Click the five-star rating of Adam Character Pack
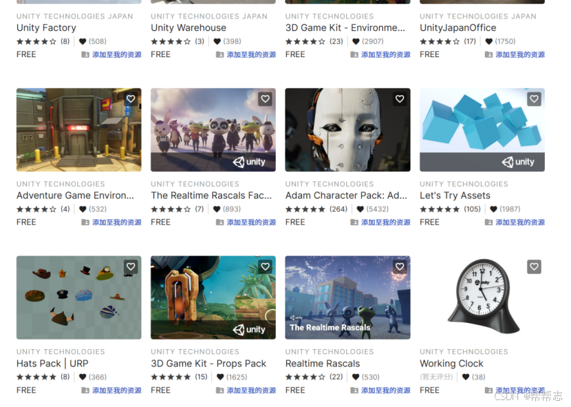 [x=305, y=209]
